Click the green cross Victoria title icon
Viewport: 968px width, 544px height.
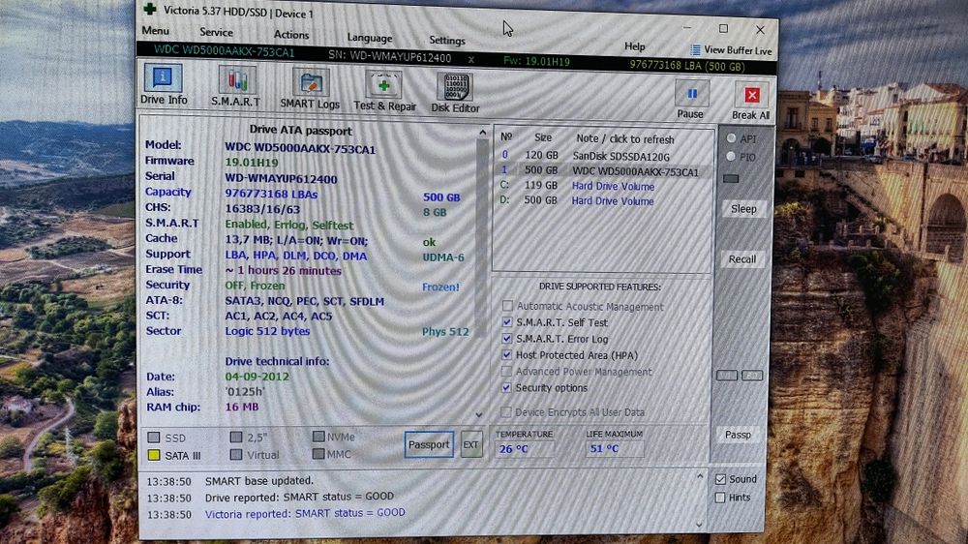click(149, 9)
